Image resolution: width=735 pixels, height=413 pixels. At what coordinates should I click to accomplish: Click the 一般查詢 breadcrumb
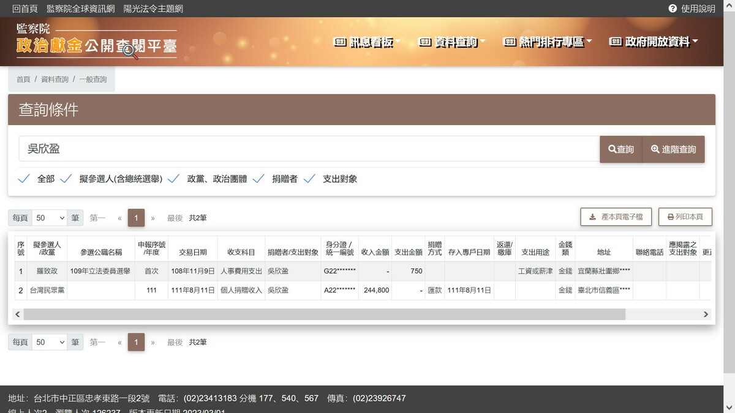point(93,80)
